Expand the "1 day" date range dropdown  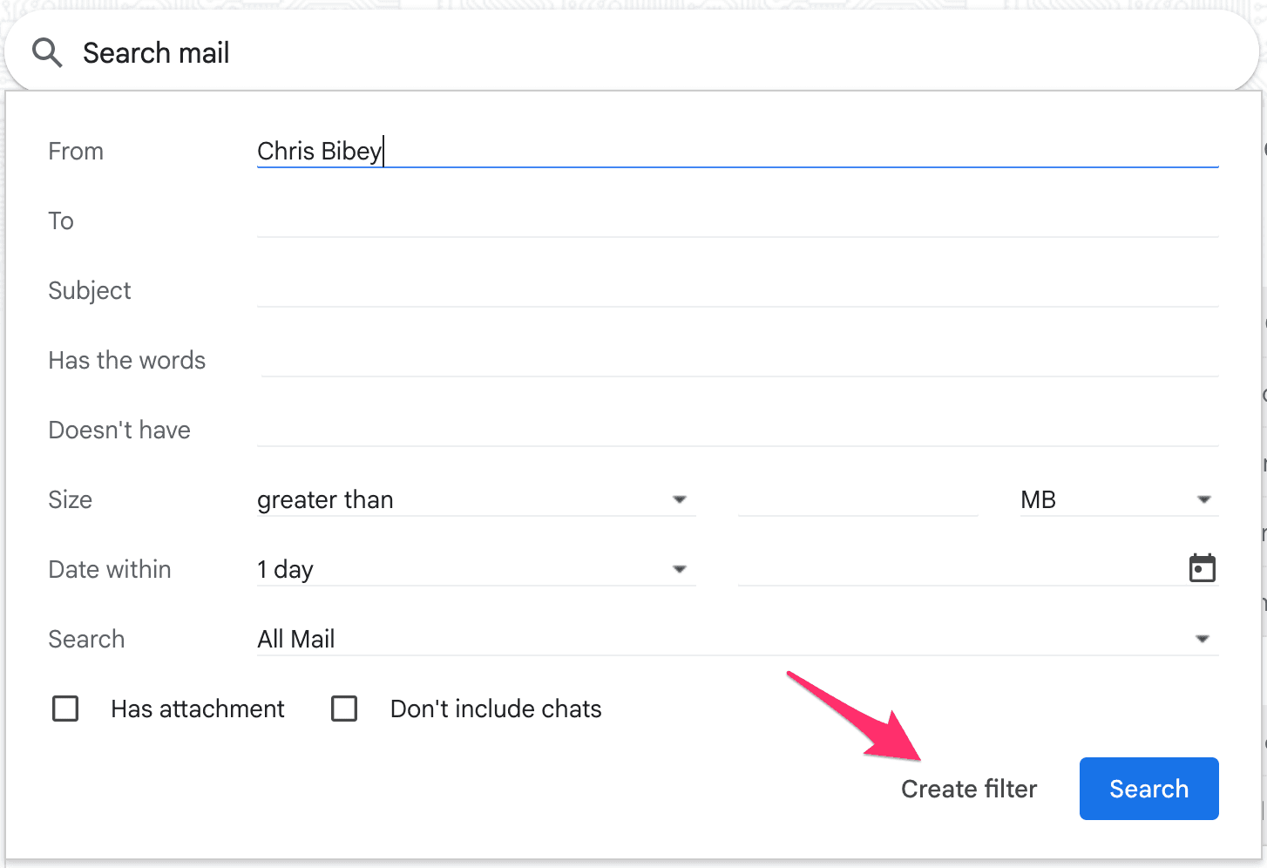click(476, 569)
